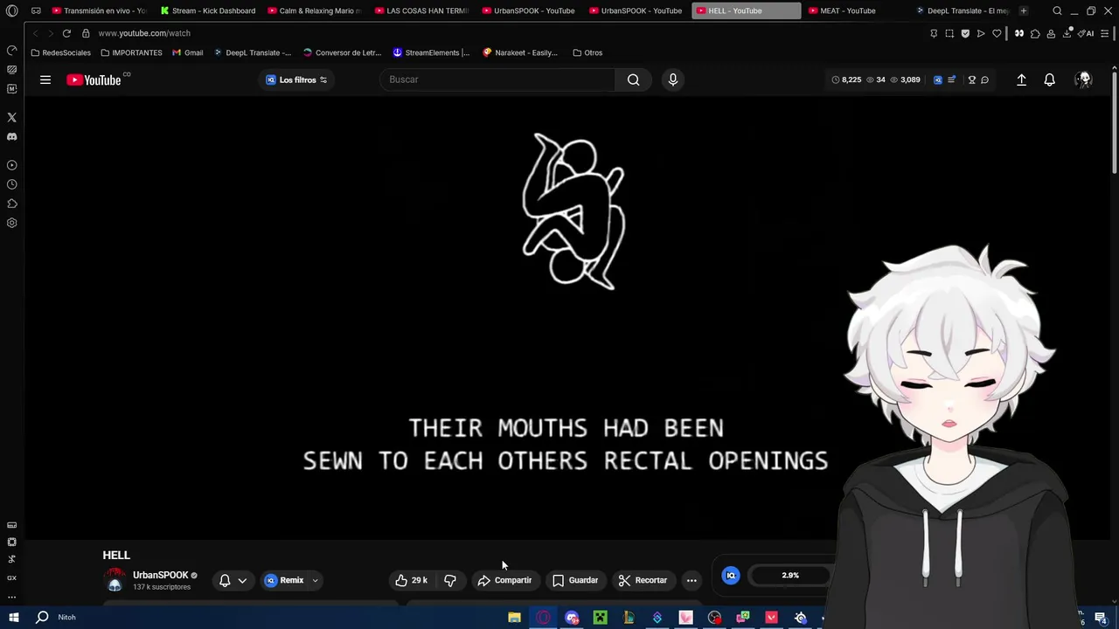Reload the current page
The width and height of the screenshot is (1119, 629).
66,33
